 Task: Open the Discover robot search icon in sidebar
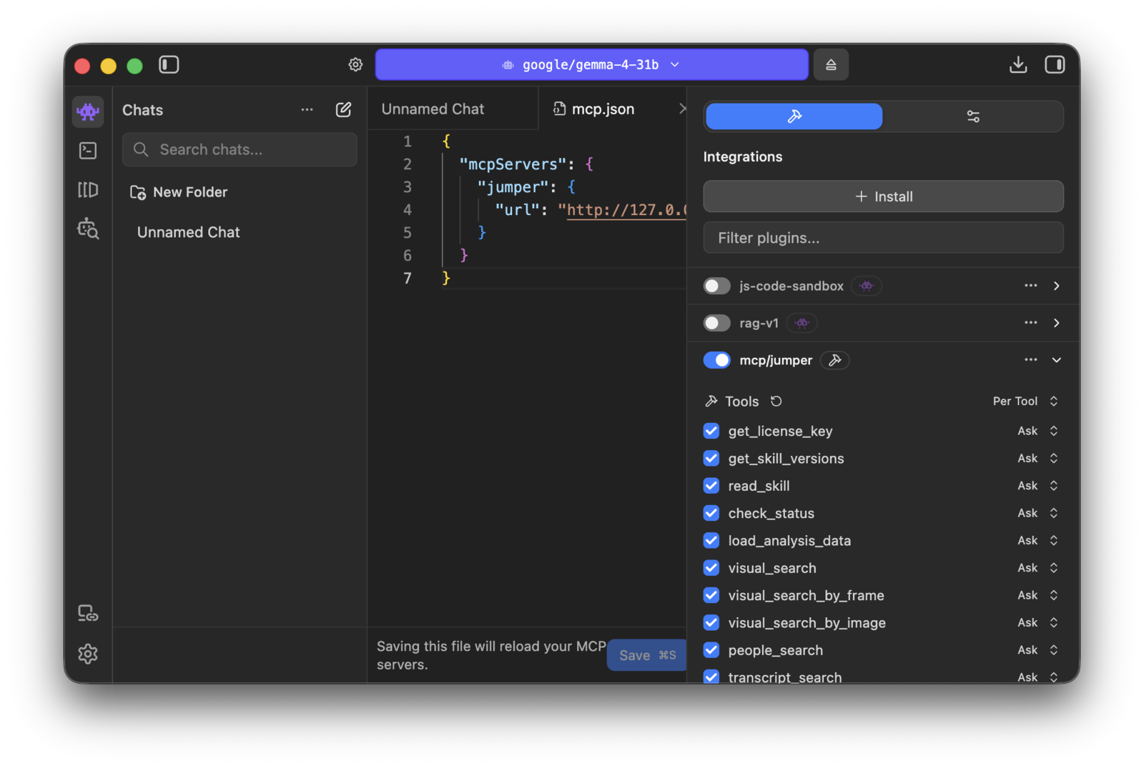[x=88, y=229]
